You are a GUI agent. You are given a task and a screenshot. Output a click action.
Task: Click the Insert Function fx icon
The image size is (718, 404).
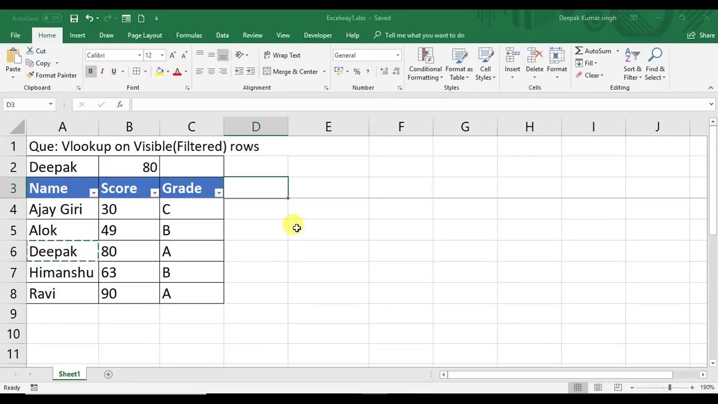pyautogui.click(x=119, y=104)
